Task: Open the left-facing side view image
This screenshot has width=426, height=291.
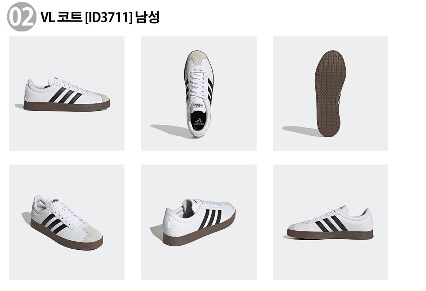Action: pos(330,222)
